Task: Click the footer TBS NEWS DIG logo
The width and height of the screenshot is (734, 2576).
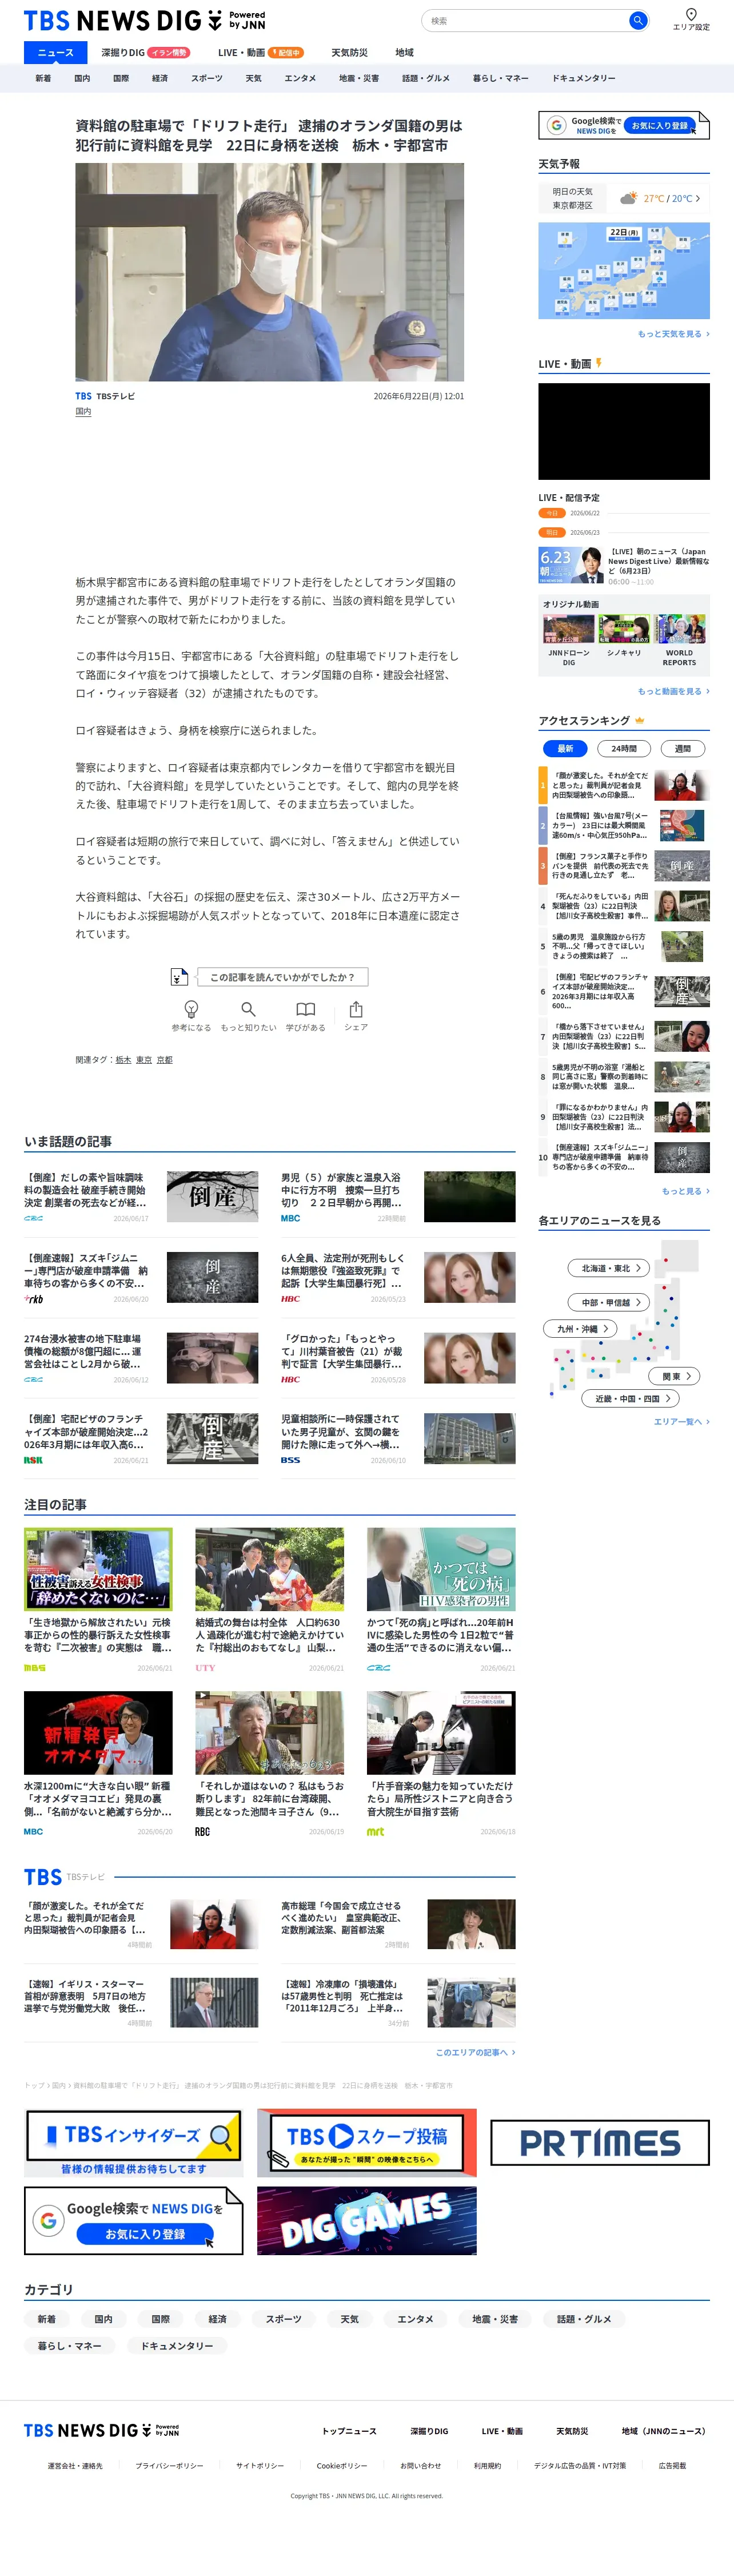Action: click(x=101, y=2430)
